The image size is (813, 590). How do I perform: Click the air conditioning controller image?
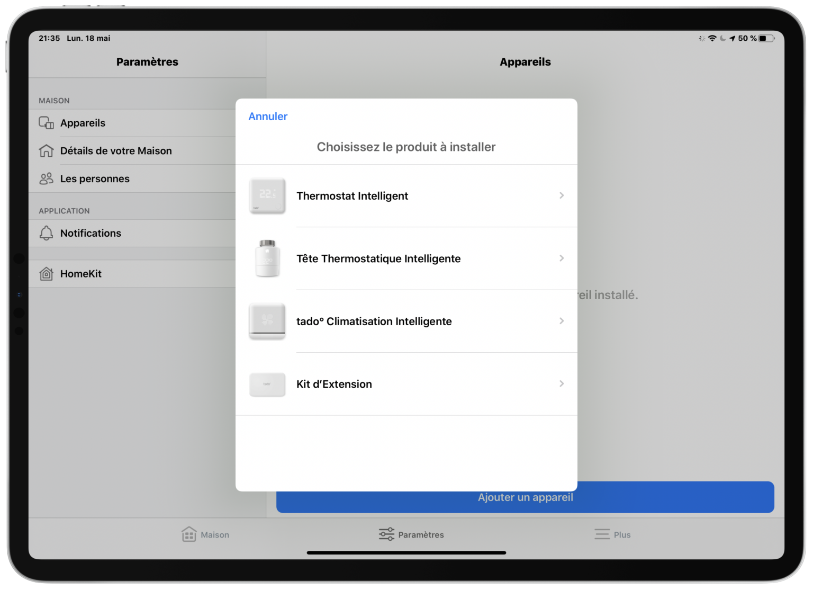click(x=267, y=321)
